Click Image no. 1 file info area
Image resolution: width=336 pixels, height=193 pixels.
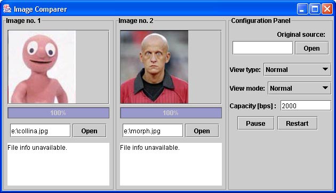pyautogui.click(x=58, y=164)
